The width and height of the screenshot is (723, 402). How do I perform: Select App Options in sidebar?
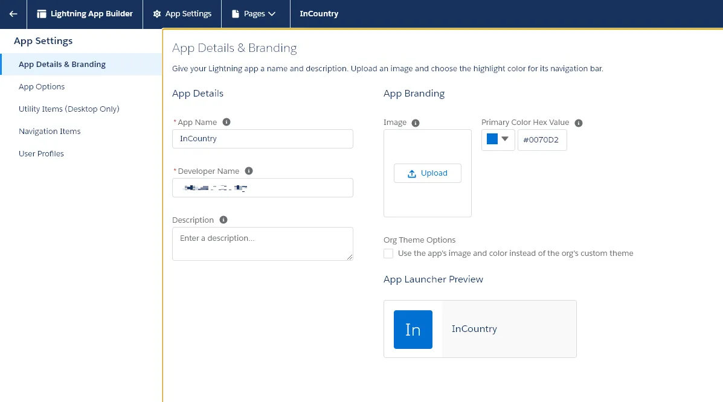click(42, 86)
